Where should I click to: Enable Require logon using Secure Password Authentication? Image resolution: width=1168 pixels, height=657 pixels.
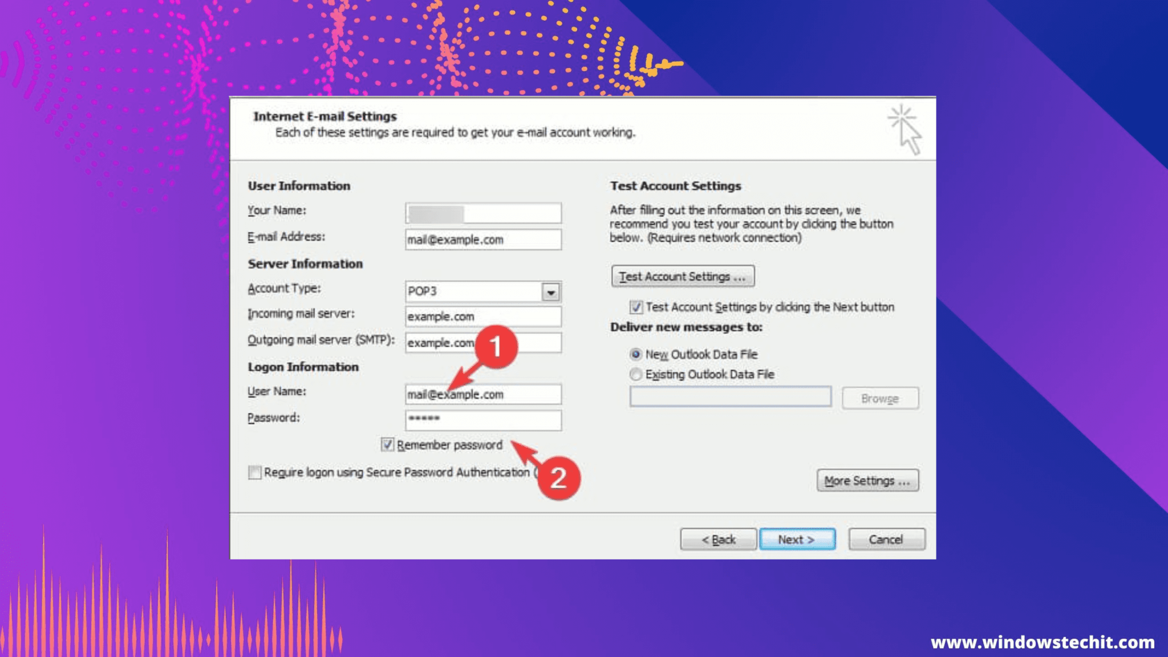click(255, 472)
